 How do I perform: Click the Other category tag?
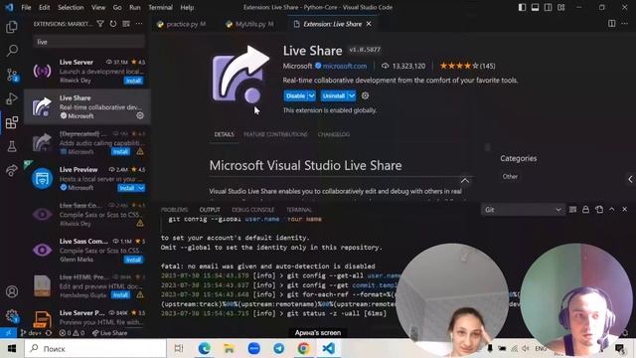(x=510, y=177)
